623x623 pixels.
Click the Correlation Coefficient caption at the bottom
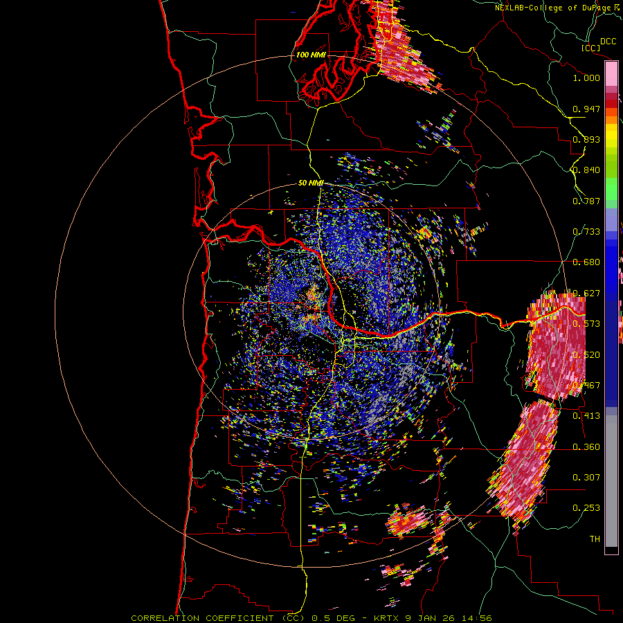(x=311, y=618)
